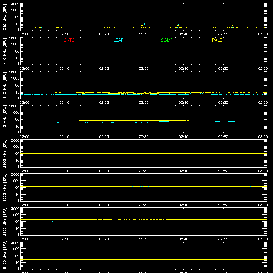This screenshot has height=273, width=273.
Task: Click the red SVTO station legend label
Action: [x=69, y=40]
